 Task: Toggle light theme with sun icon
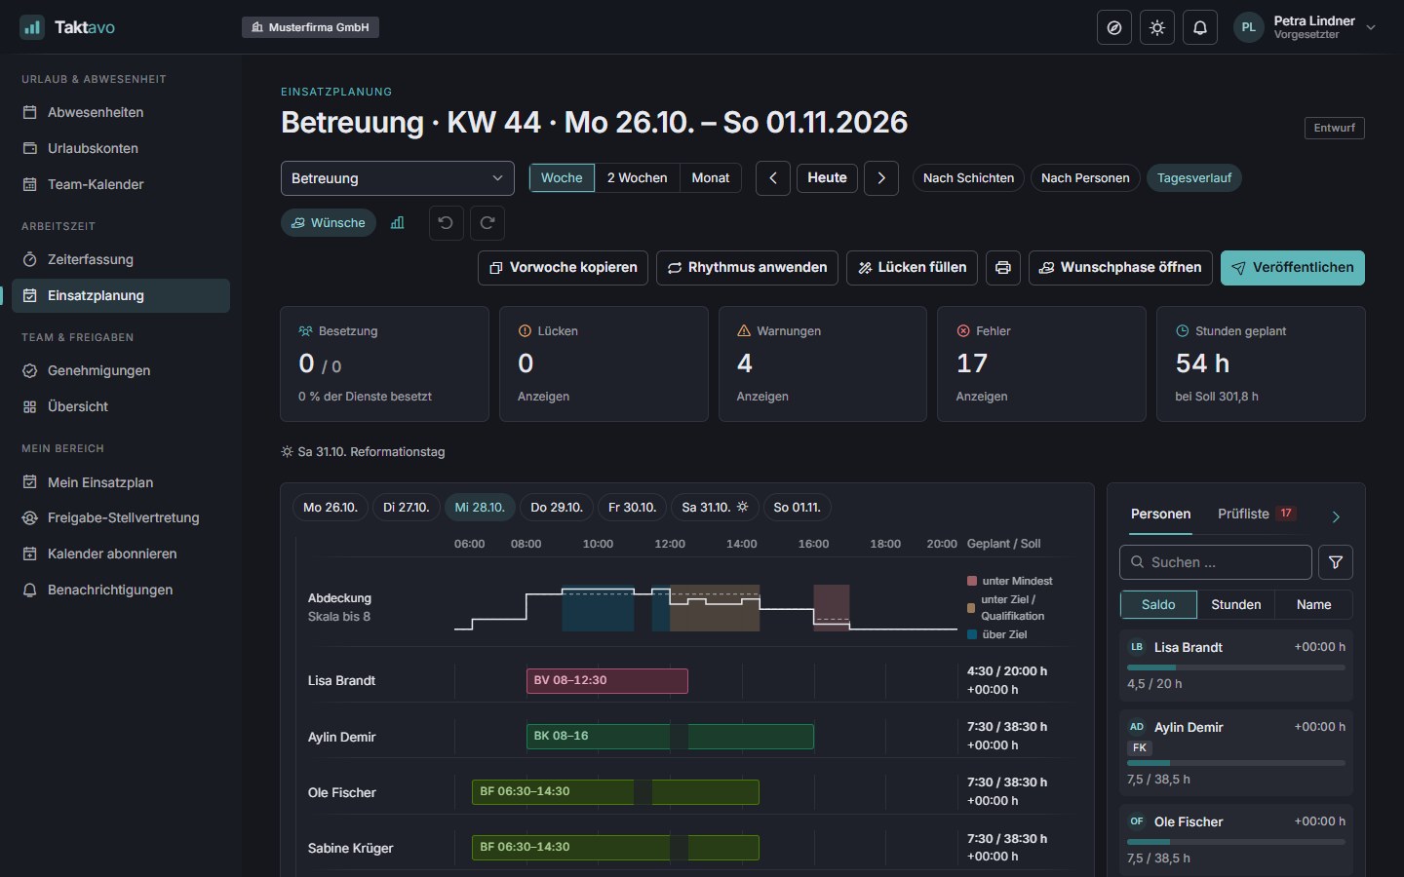click(1157, 27)
